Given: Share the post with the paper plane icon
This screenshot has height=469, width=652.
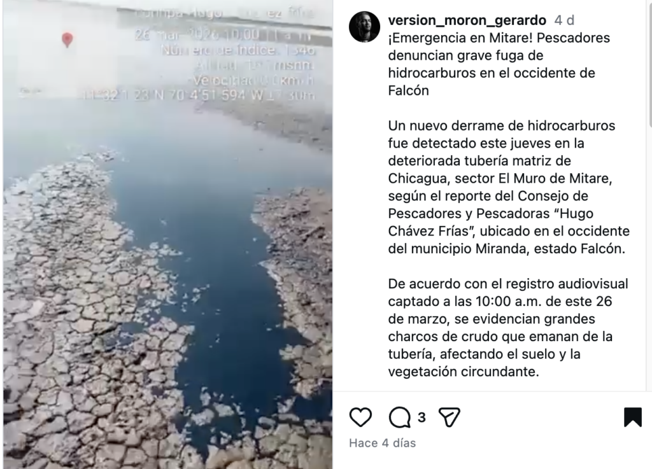Looking at the screenshot, I should coord(449,417).
